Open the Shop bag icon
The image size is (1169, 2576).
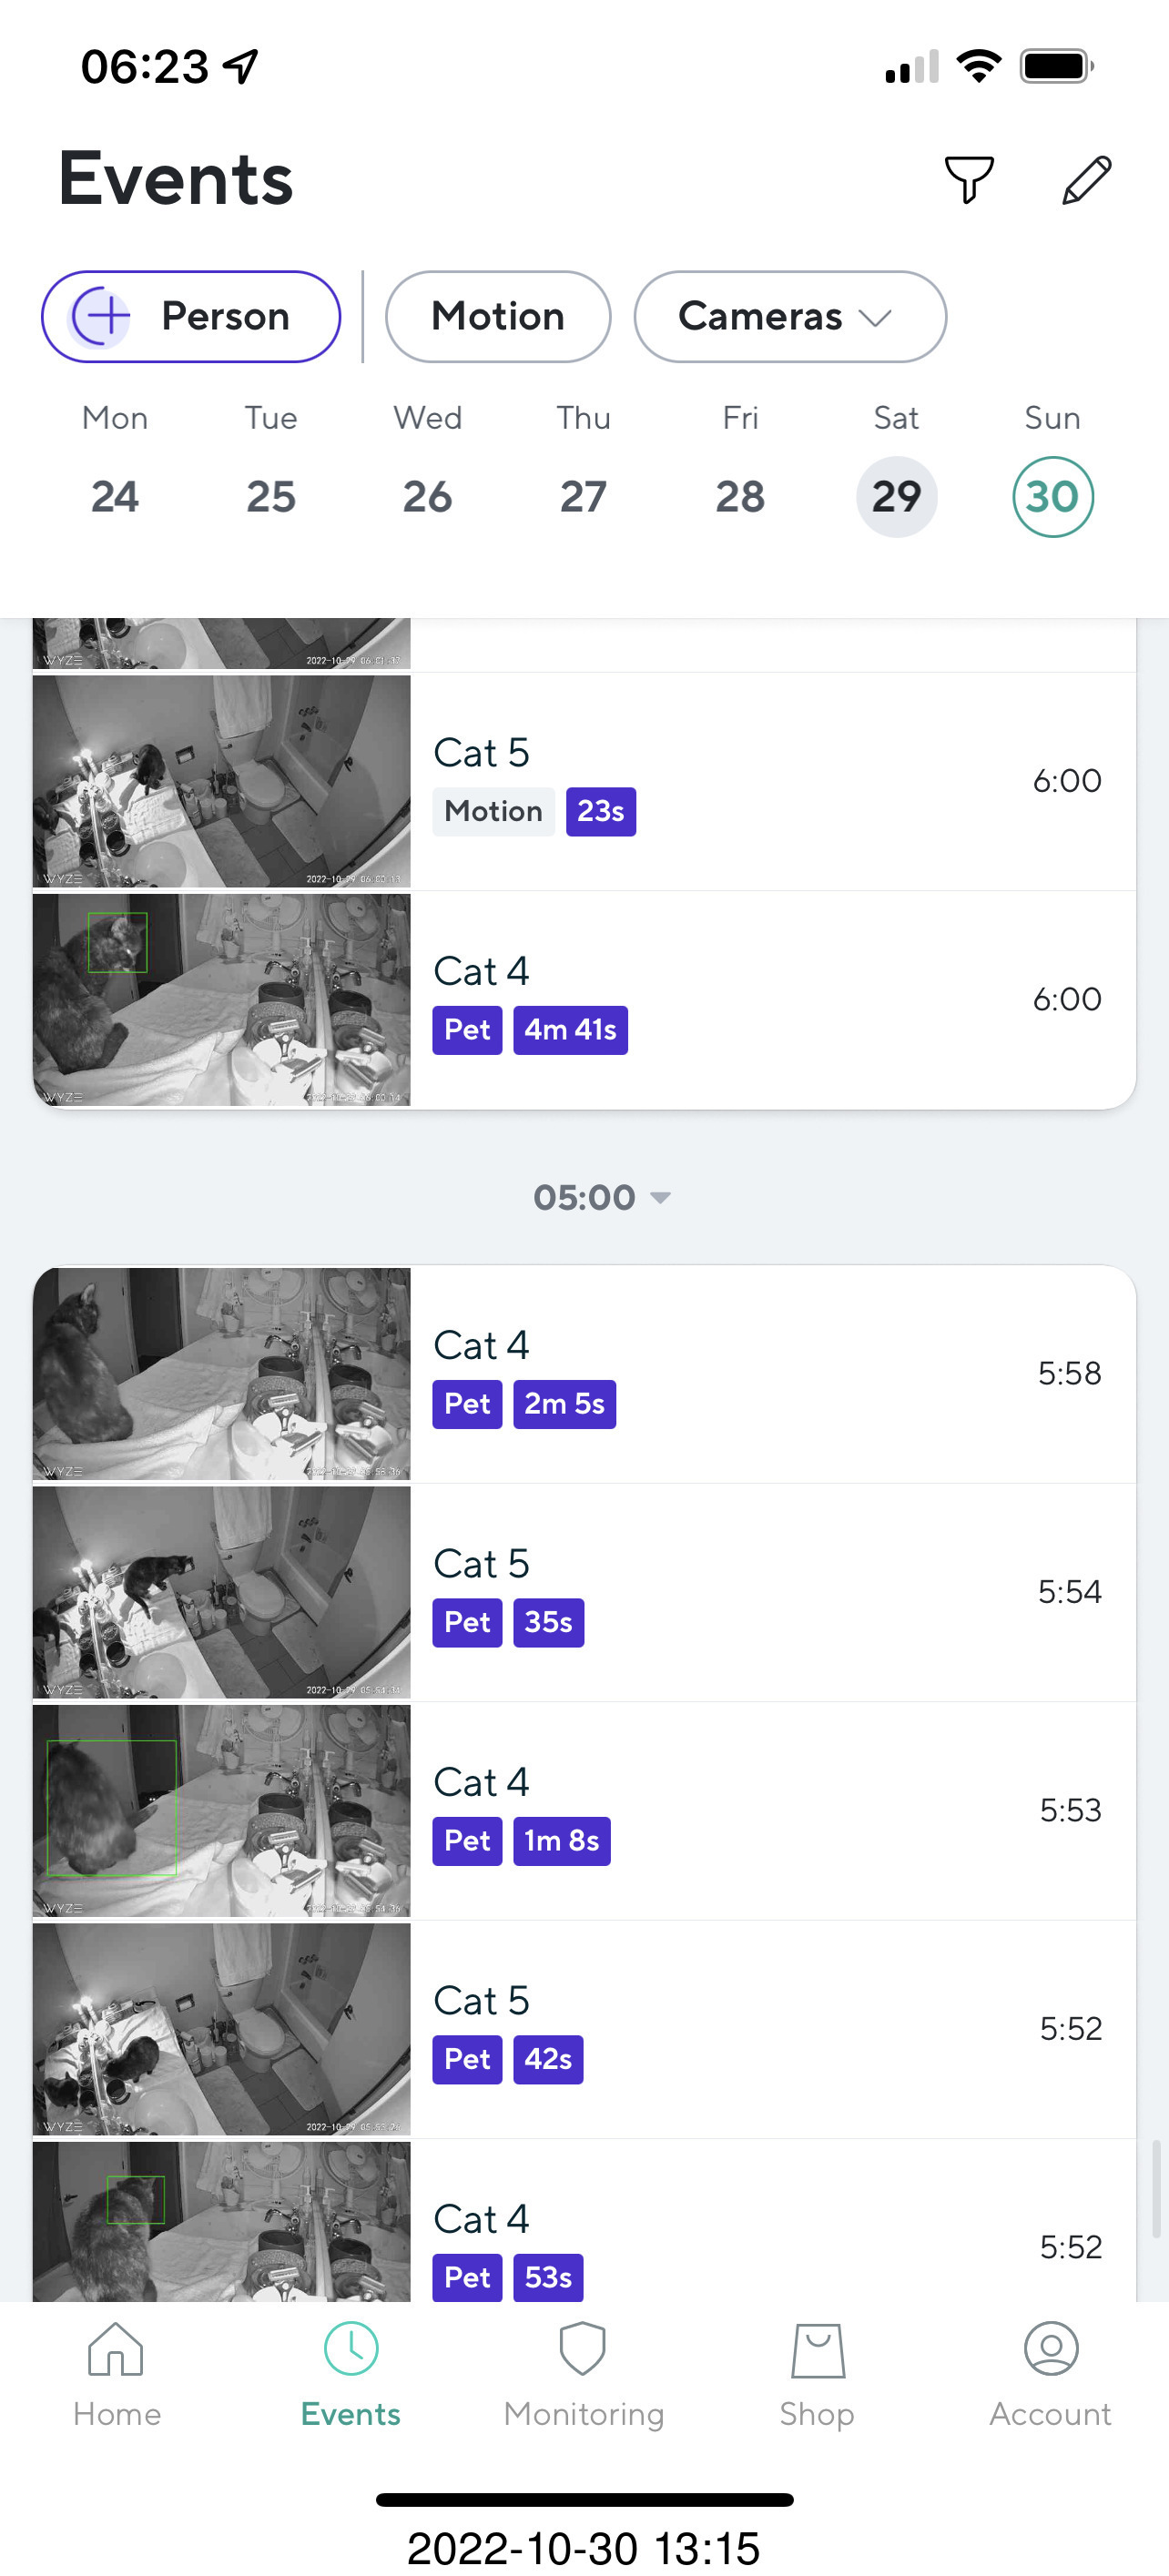pos(817,2349)
